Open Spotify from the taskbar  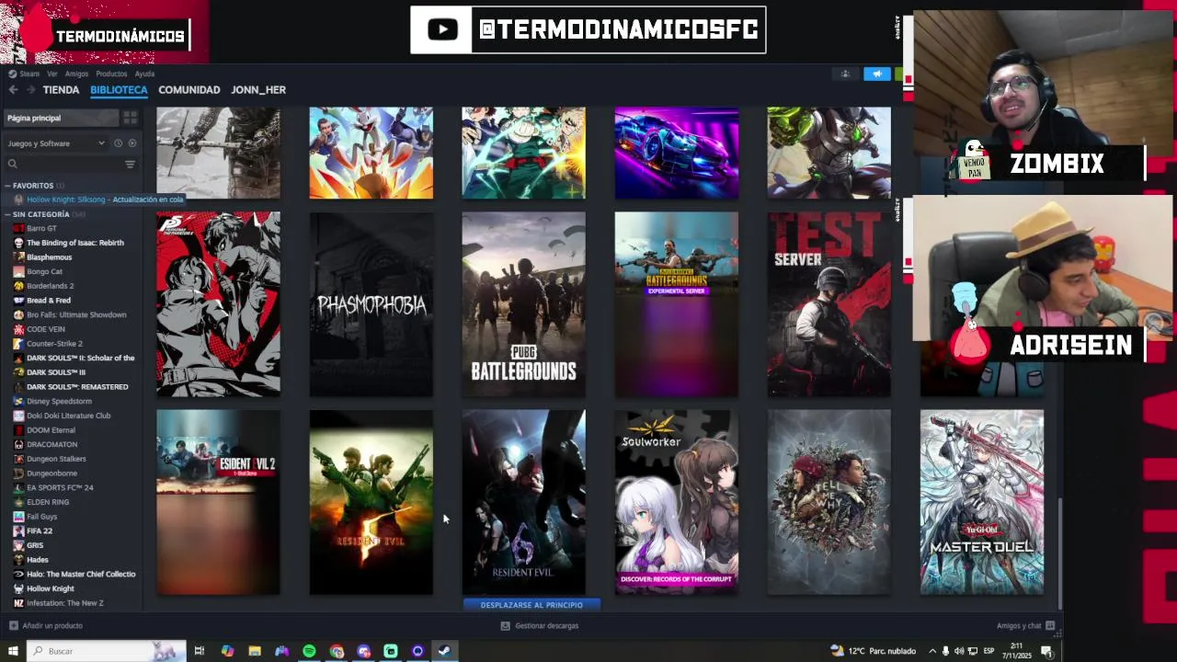pyautogui.click(x=309, y=651)
